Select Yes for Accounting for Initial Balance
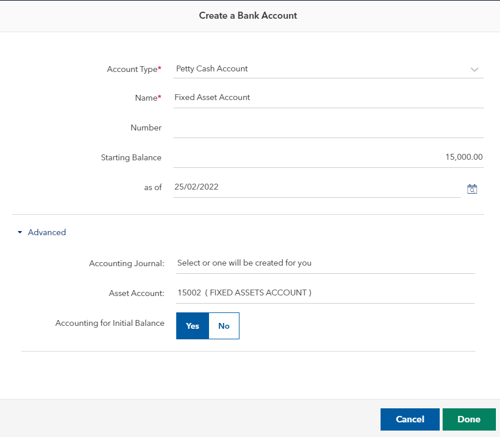 tap(193, 326)
